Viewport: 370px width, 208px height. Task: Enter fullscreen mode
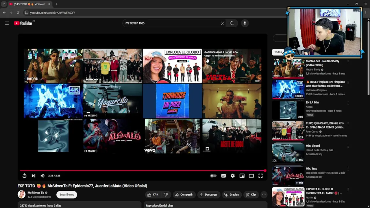click(x=260, y=176)
